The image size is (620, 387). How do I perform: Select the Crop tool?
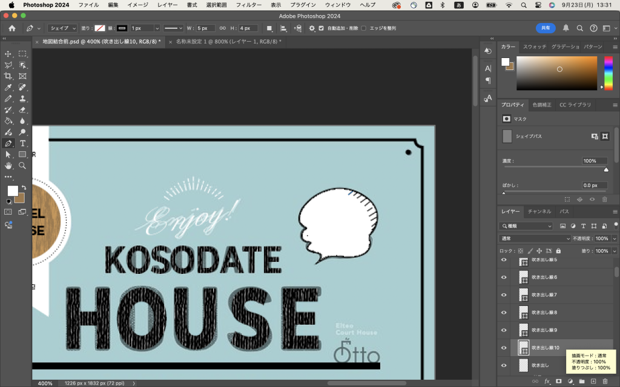8,76
